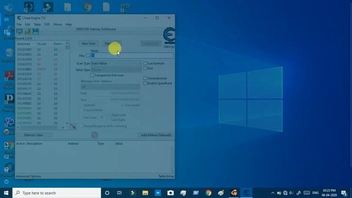Image resolution: width=352 pixels, height=198 pixels.
Task: Open the D3D menu
Action: coord(47,24)
